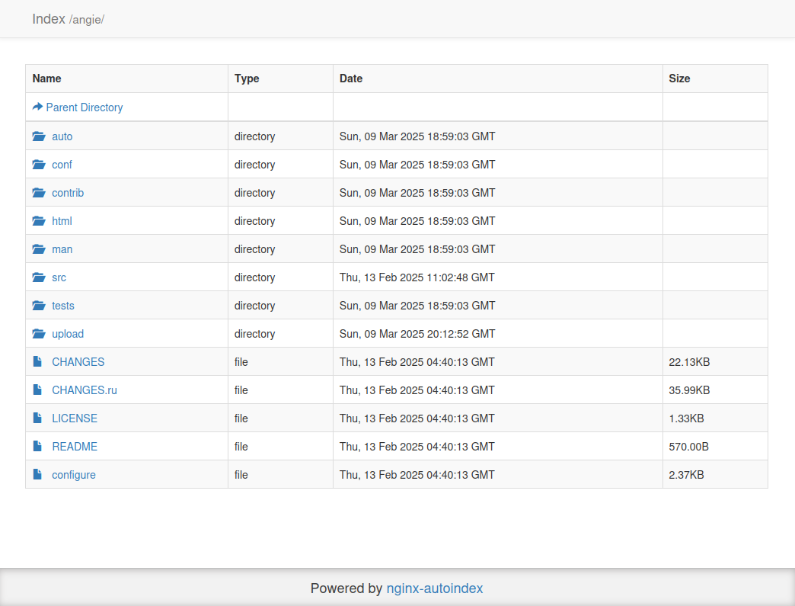The image size is (795, 606).
Task: Click the Parent Directory arrow icon
Action: point(37,107)
